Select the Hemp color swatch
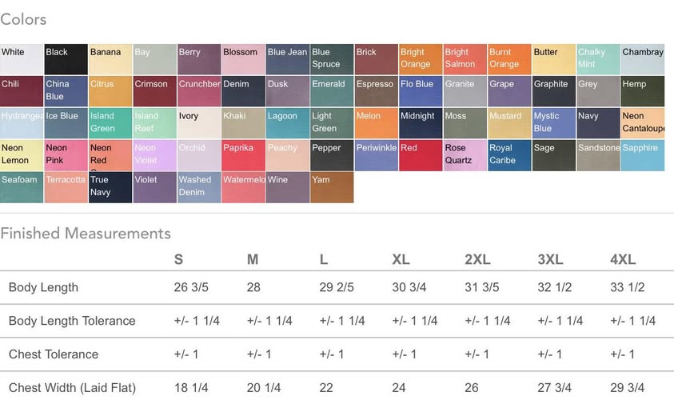This screenshot has width=674, height=416. (x=643, y=91)
